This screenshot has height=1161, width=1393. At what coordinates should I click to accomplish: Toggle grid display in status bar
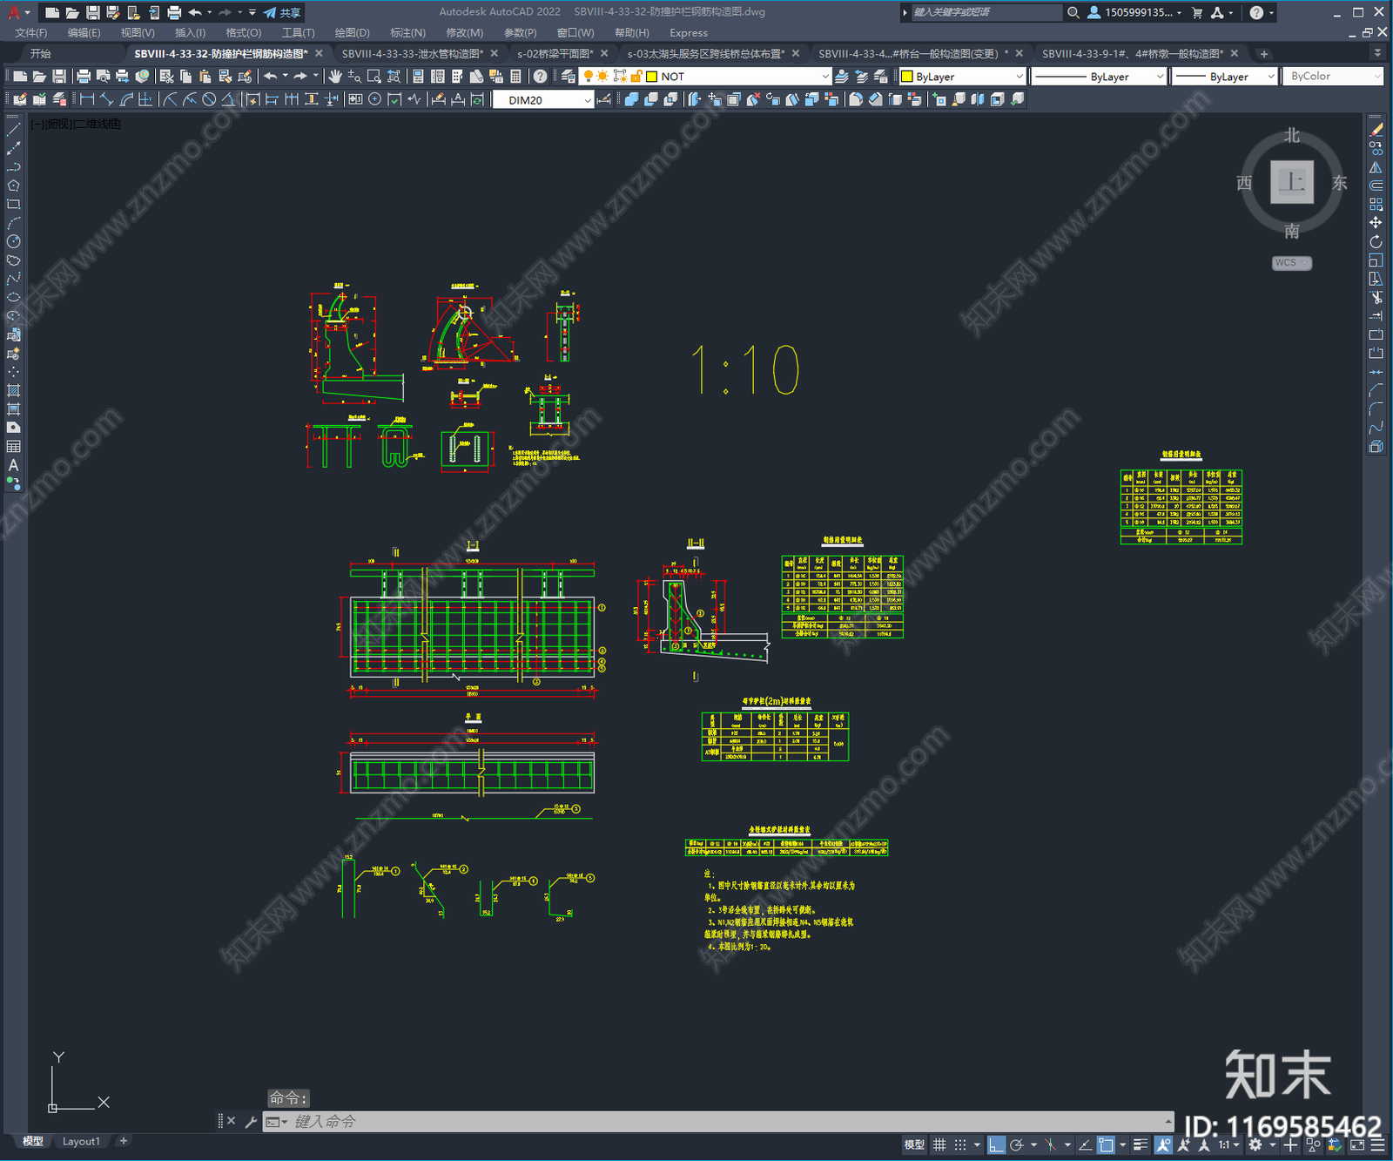pos(939,1144)
